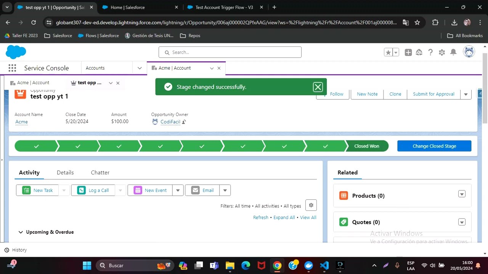Image resolution: width=488 pixels, height=274 pixels.
Task: Open CodiFacil opportunity owner link
Action: coord(170,122)
